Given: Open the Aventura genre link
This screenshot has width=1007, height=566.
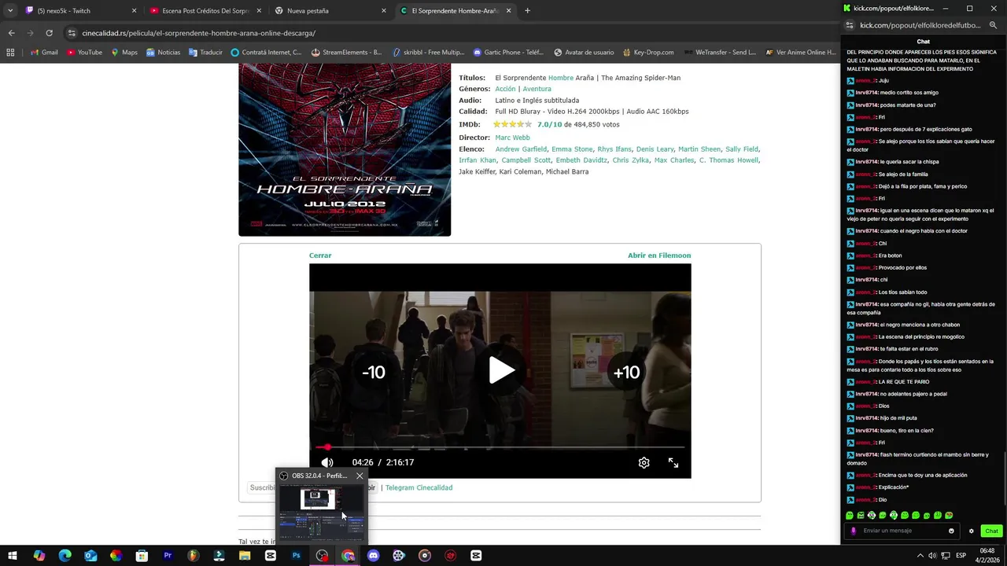Looking at the screenshot, I should click(537, 89).
